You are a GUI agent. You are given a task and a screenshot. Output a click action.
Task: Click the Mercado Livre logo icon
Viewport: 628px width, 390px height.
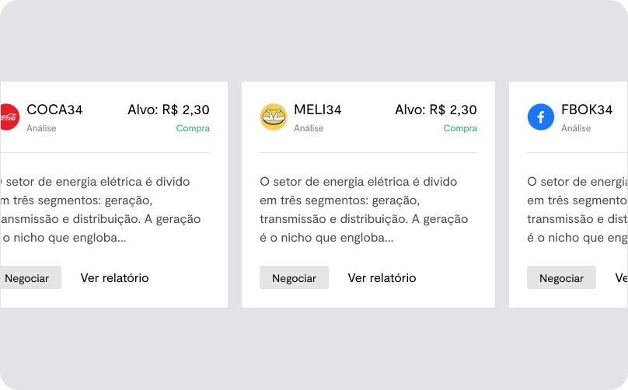coord(273,117)
